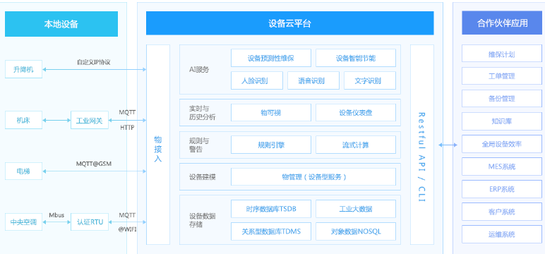Open the 备份管理 partner app
Screen dimensions: 545x254
click(x=502, y=99)
